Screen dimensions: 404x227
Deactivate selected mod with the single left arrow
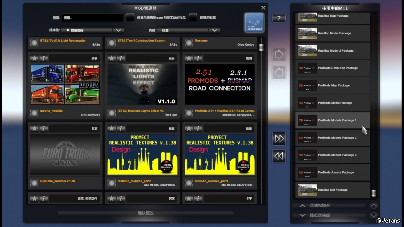(279, 73)
